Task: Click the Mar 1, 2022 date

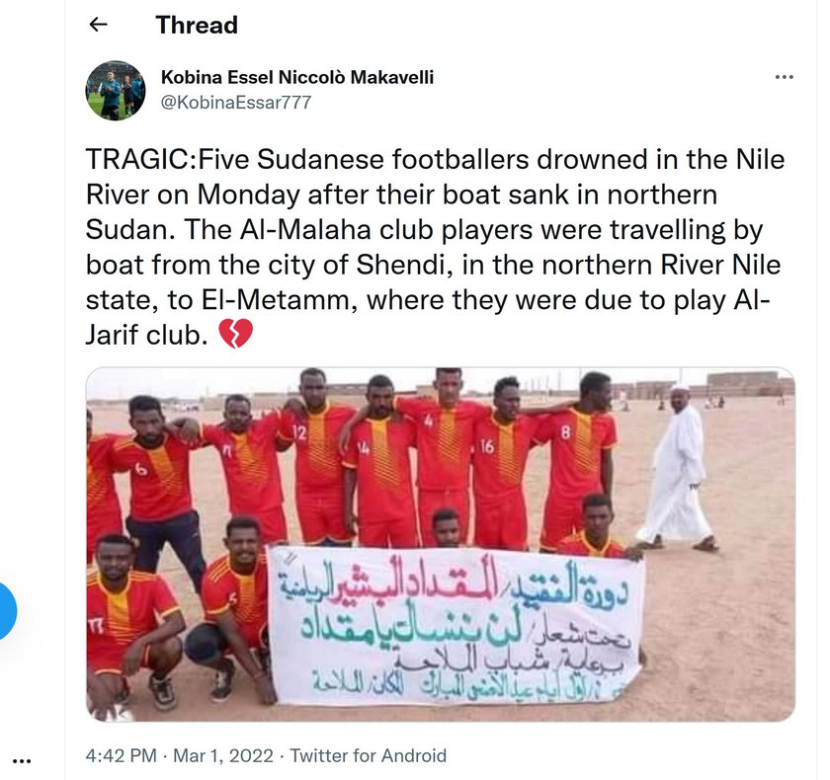Action: (x=223, y=755)
